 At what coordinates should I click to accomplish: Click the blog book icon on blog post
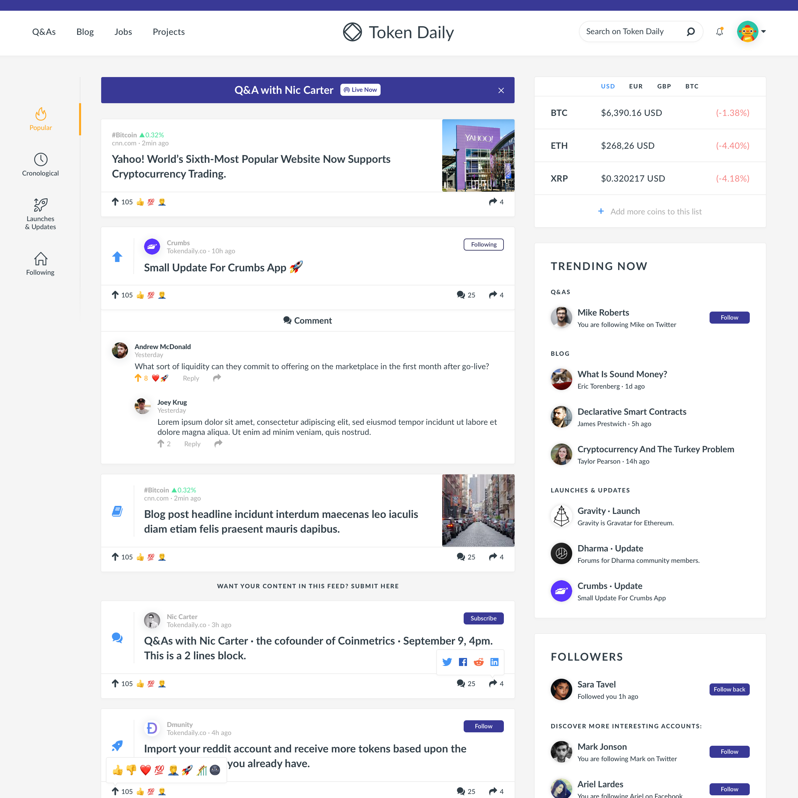[x=117, y=511]
